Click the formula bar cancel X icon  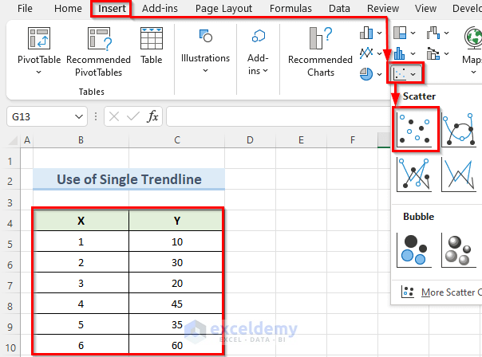tap(114, 116)
